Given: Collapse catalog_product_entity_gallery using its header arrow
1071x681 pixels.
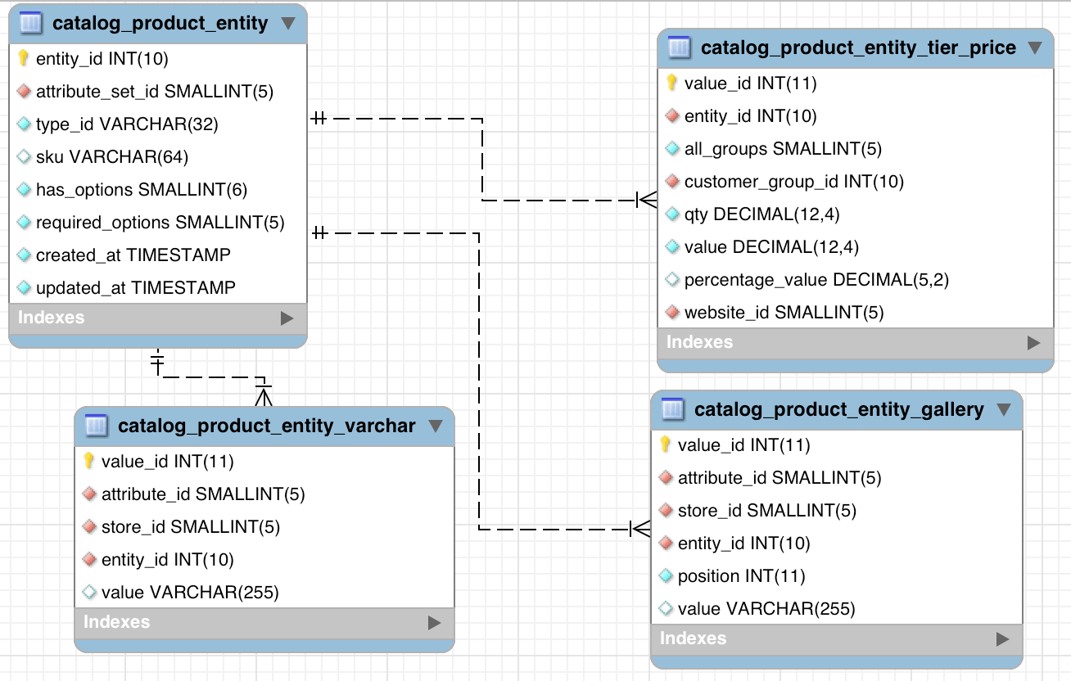Looking at the screenshot, I should coord(1004,409).
